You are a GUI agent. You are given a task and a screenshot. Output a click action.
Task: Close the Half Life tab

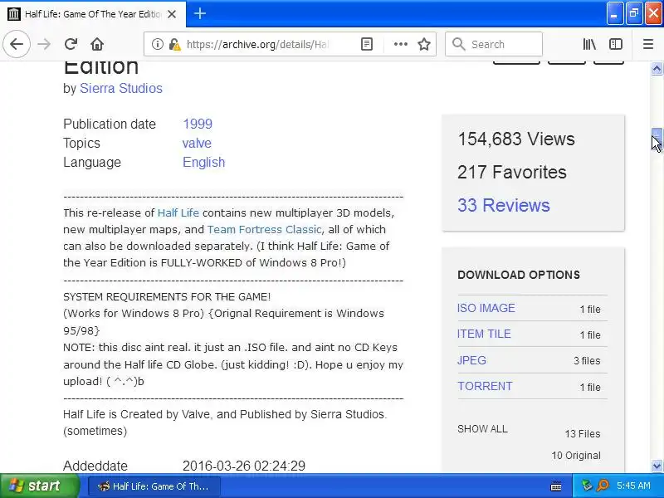[x=172, y=14]
